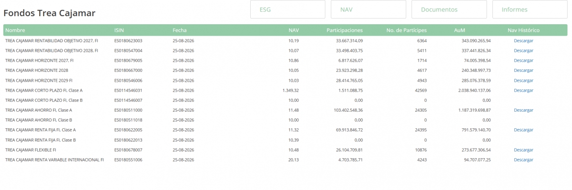The width and height of the screenshot is (572, 190).
Task: Select TREA CAJAMAR HORIZONTE 2029 FI name
Action: 39,80
